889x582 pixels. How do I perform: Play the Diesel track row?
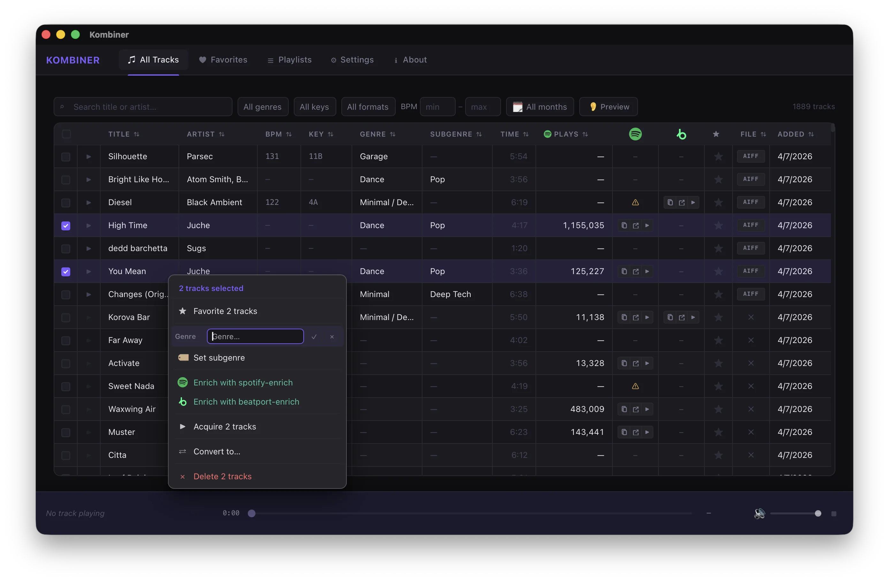click(88, 202)
